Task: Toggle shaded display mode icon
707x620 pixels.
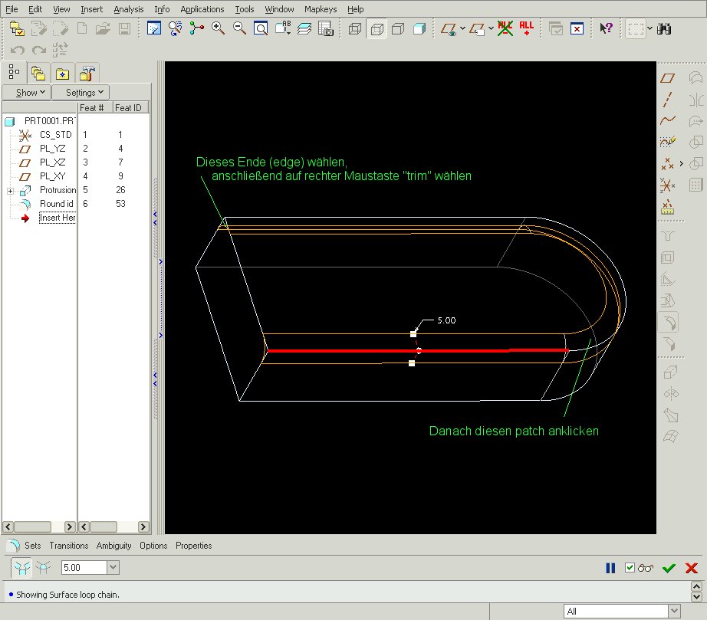Action: [419, 29]
